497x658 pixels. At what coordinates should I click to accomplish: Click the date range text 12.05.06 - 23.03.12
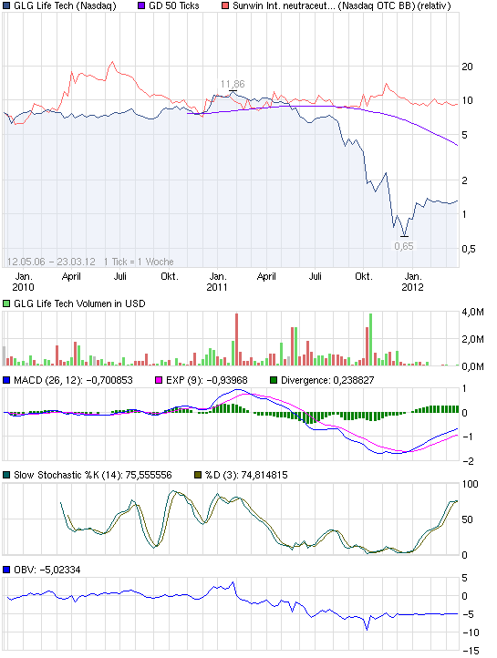point(51,262)
